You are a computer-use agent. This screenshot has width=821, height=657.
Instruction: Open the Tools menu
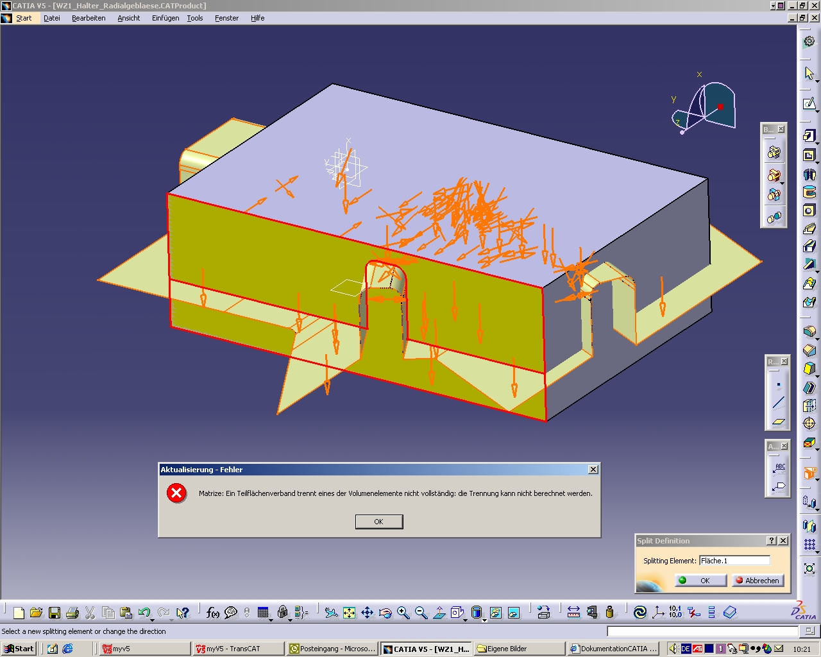[195, 18]
